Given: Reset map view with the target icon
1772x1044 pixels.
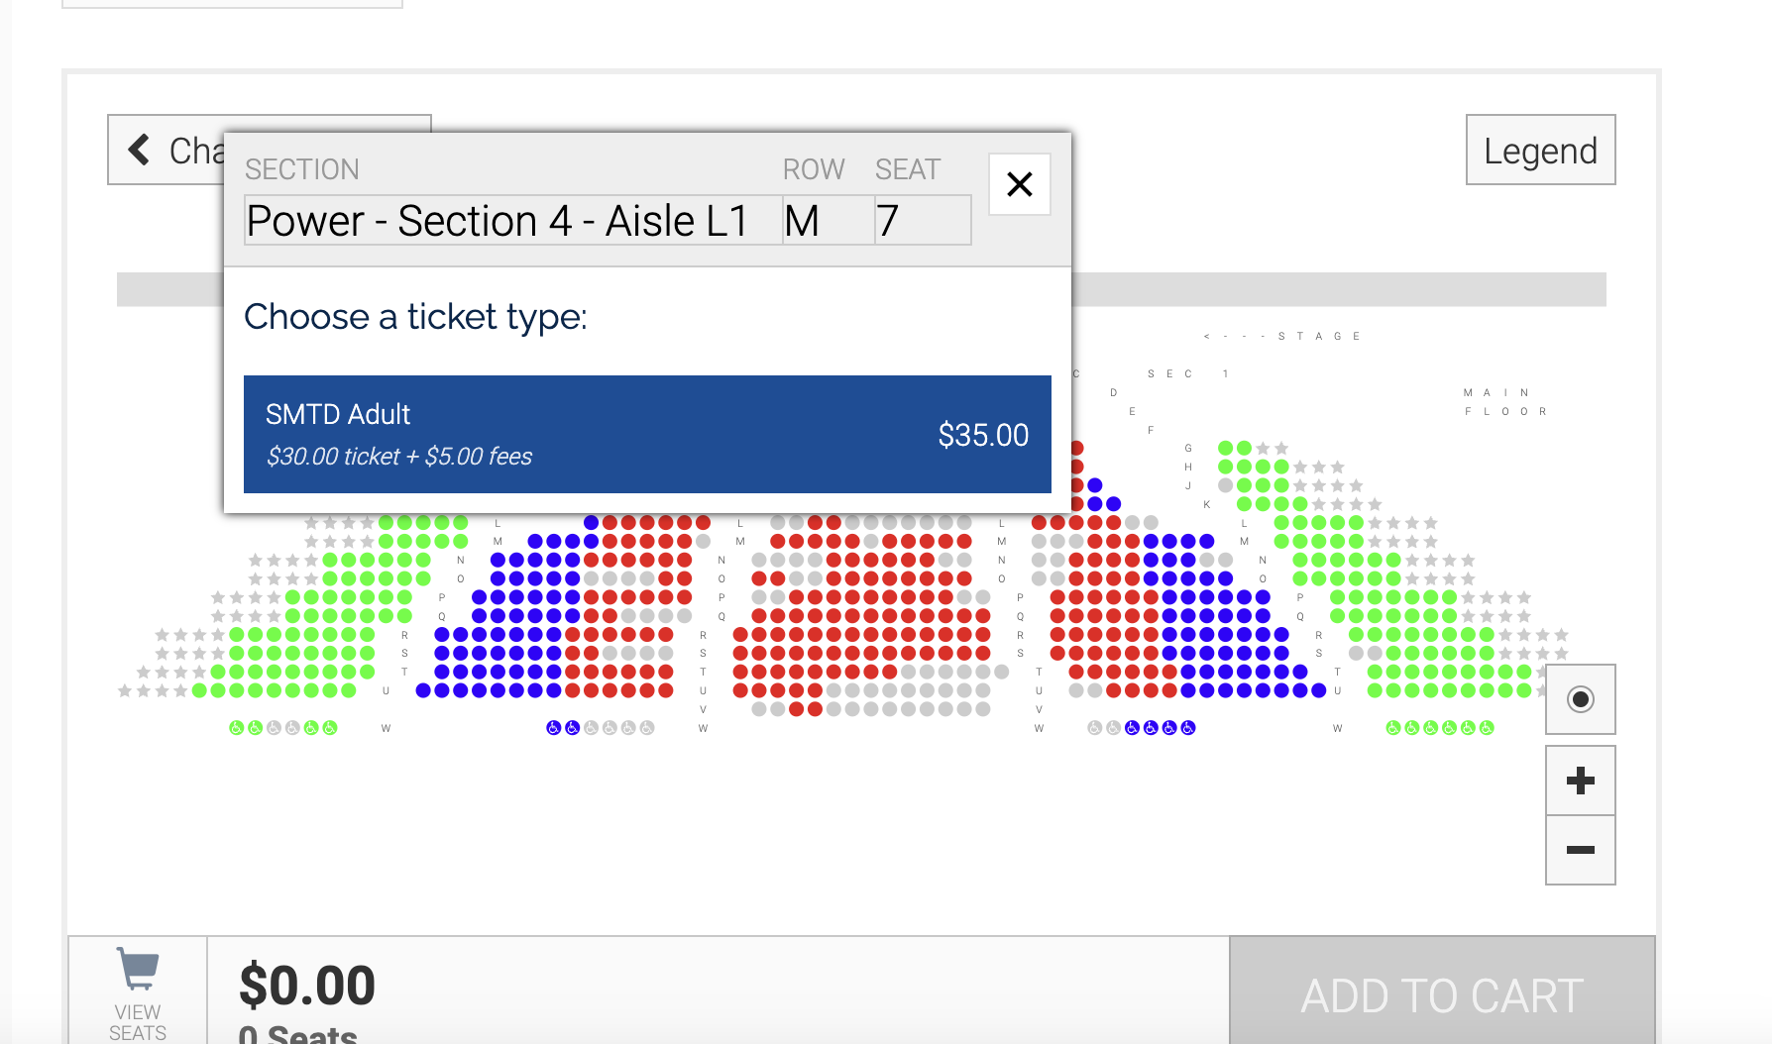Looking at the screenshot, I should 1581,699.
